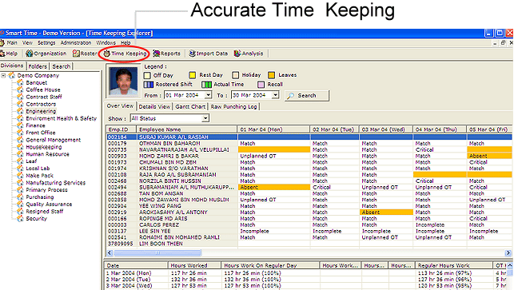Switch to the Gantt Chart tab
The height and width of the screenshot is (290, 514).
click(x=190, y=106)
